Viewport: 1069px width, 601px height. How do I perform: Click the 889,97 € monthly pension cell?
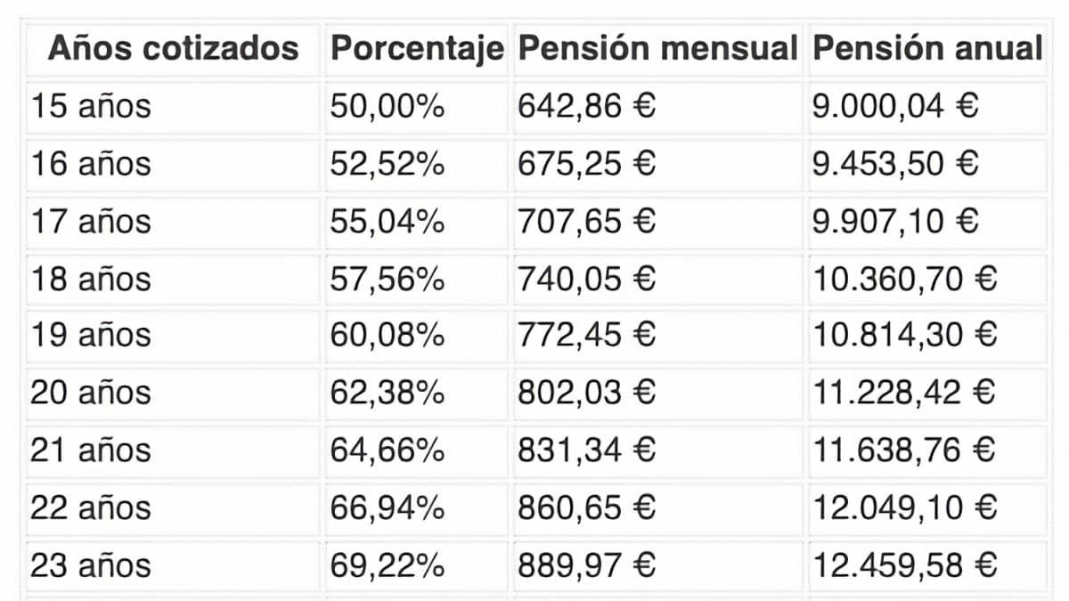point(586,565)
